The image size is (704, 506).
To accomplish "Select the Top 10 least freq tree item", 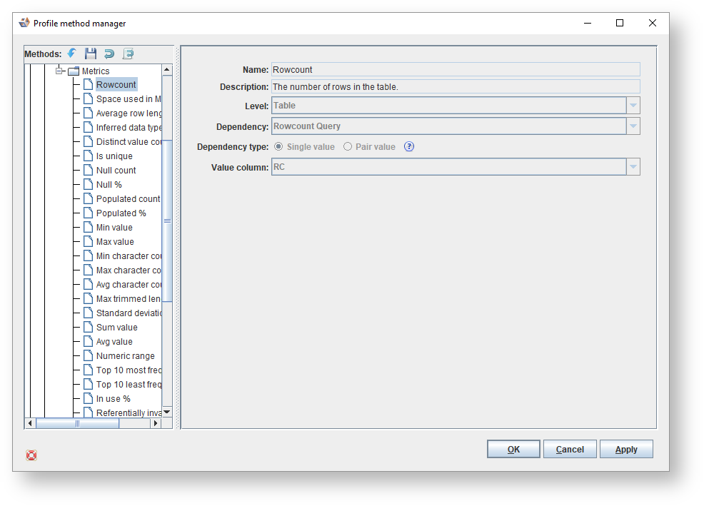I will (x=129, y=385).
